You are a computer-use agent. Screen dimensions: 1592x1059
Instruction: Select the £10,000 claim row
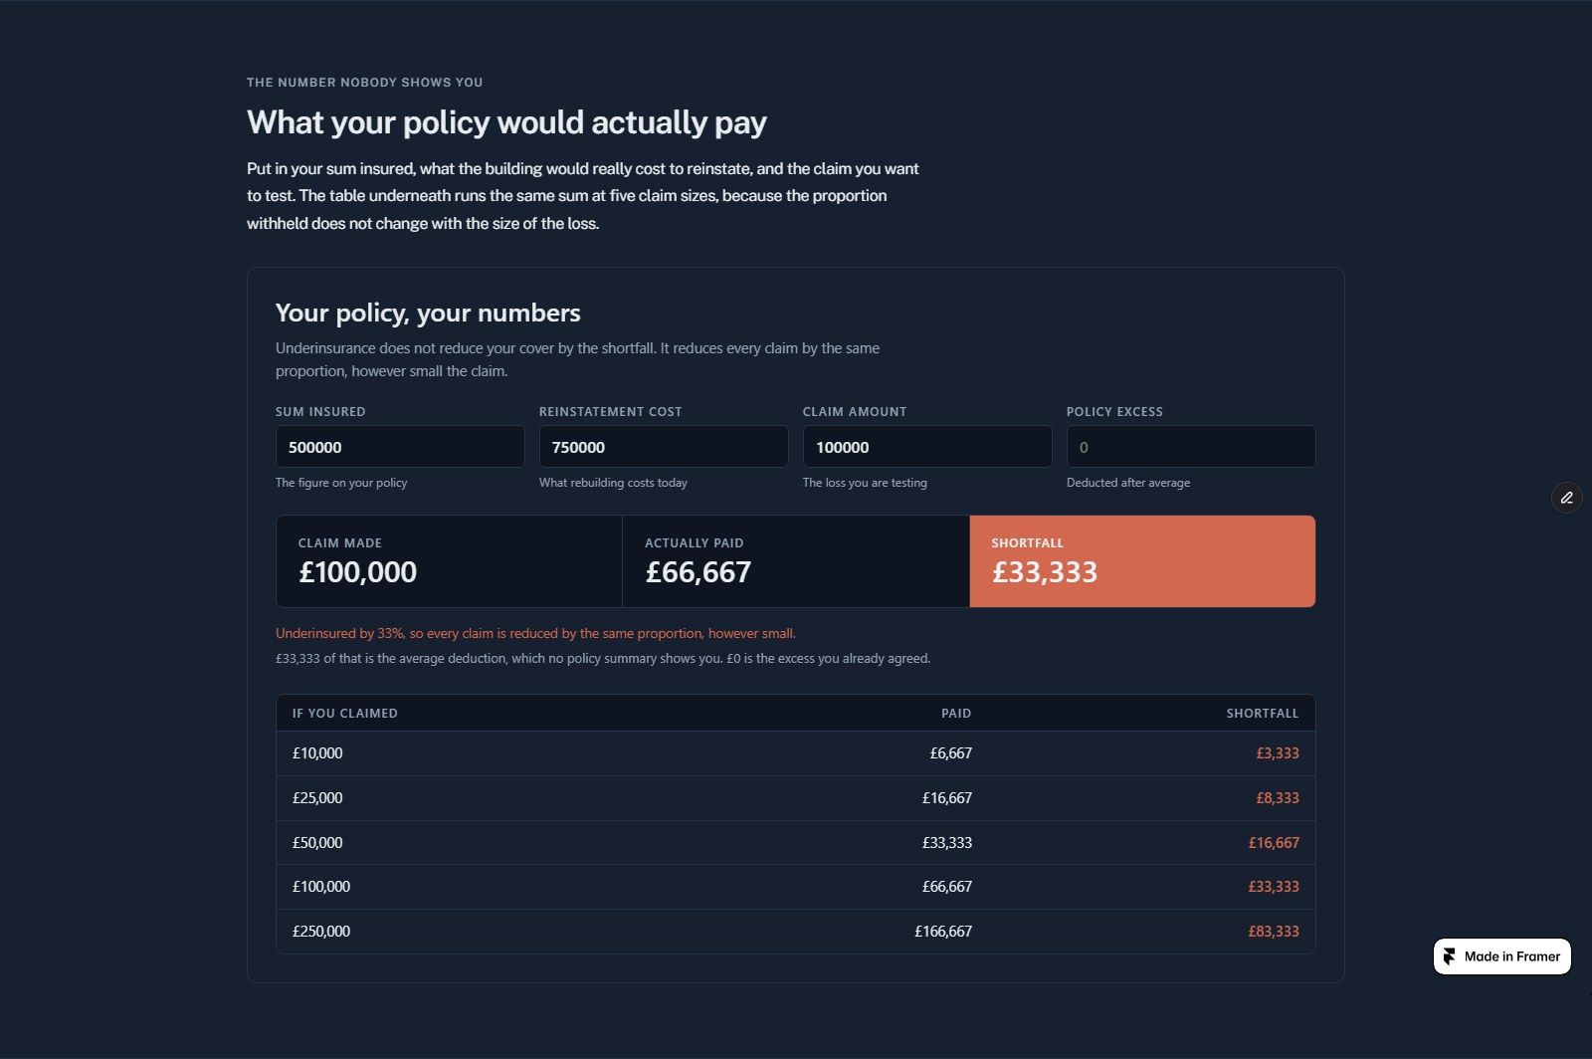pos(796,753)
